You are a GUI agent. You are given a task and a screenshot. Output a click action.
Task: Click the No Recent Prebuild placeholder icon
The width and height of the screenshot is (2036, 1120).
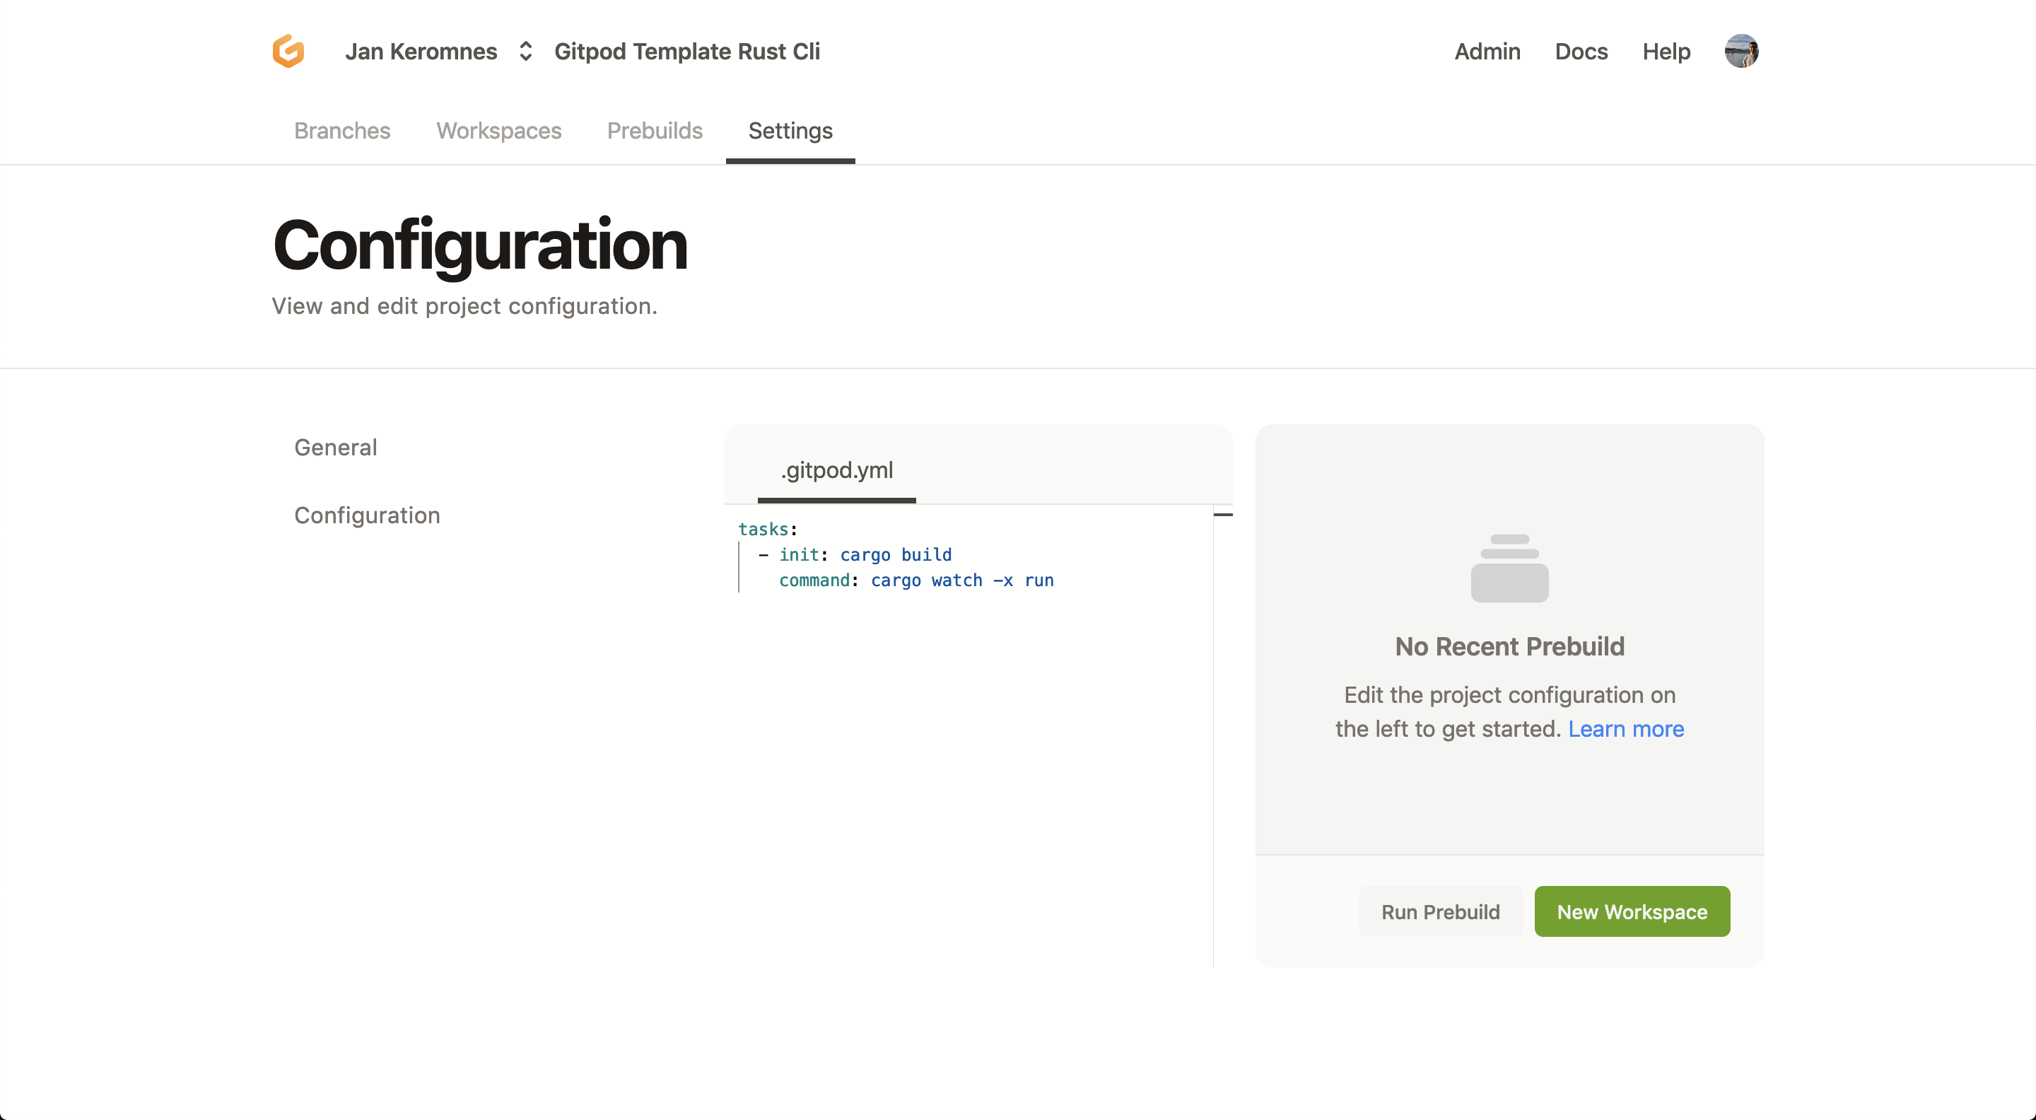(1509, 568)
